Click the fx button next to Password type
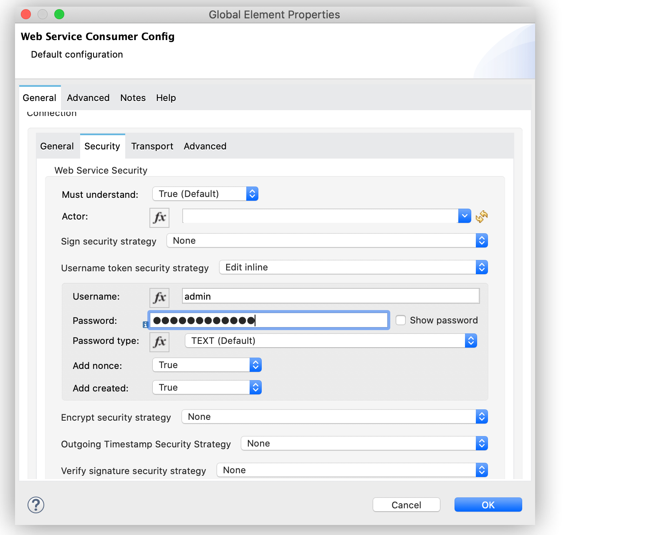667x535 pixels. tap(159, 342)
